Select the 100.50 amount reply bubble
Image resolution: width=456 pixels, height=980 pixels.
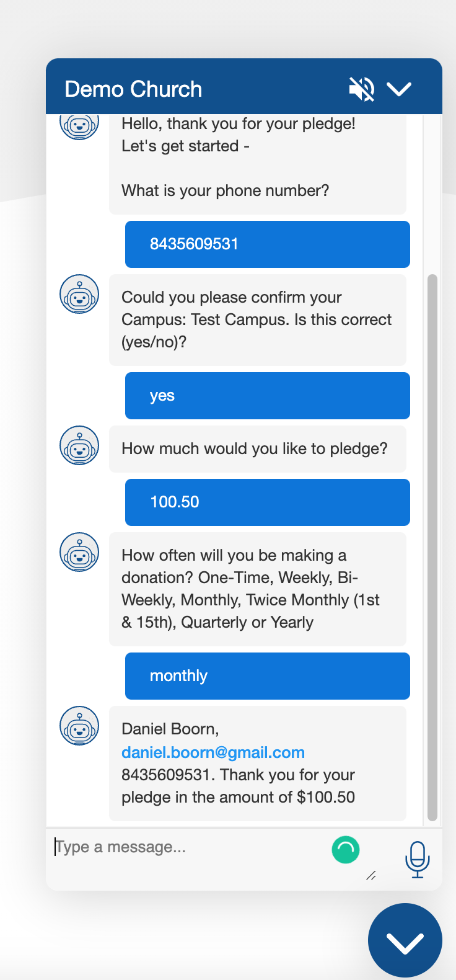click(268, 502)
